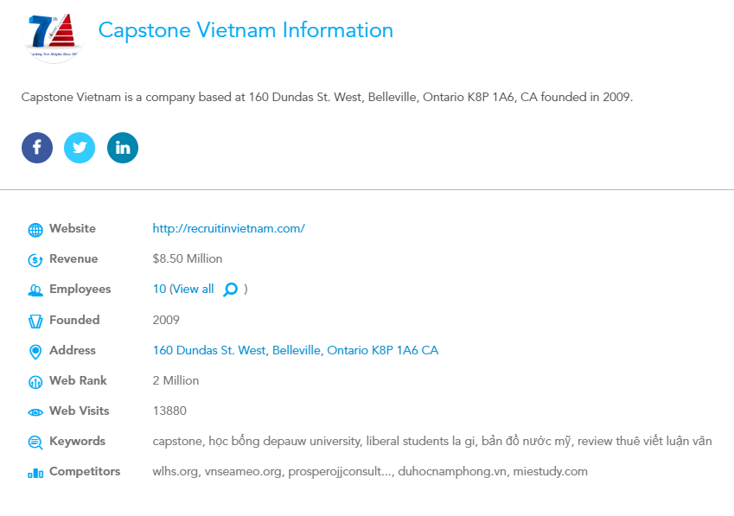Select the Web Rank chart icon
The width and height of the screenshot is (734, 516).
click(x=35, y=381)
